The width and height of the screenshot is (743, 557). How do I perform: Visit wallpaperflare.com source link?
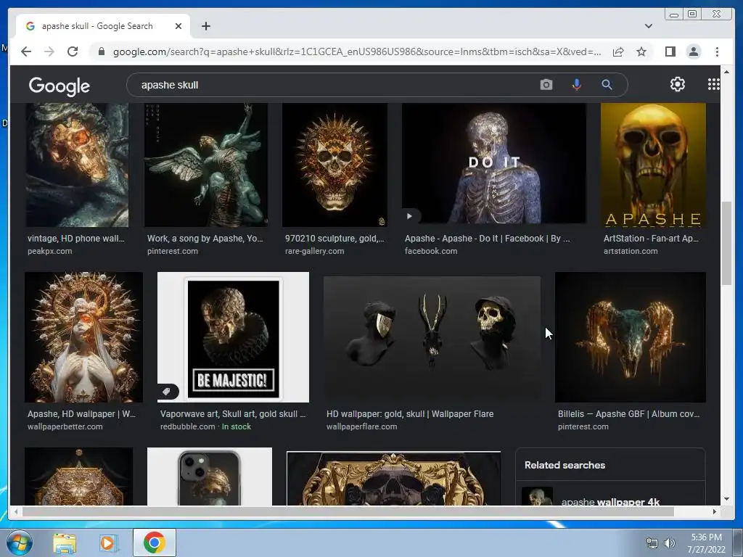(361, 426)
